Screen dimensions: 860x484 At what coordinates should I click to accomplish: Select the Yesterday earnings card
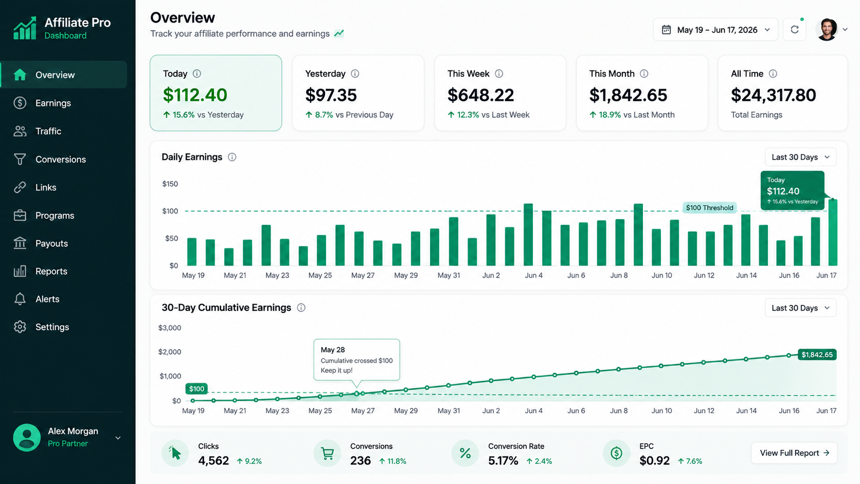pyautogui.click(x=358, y=93)
